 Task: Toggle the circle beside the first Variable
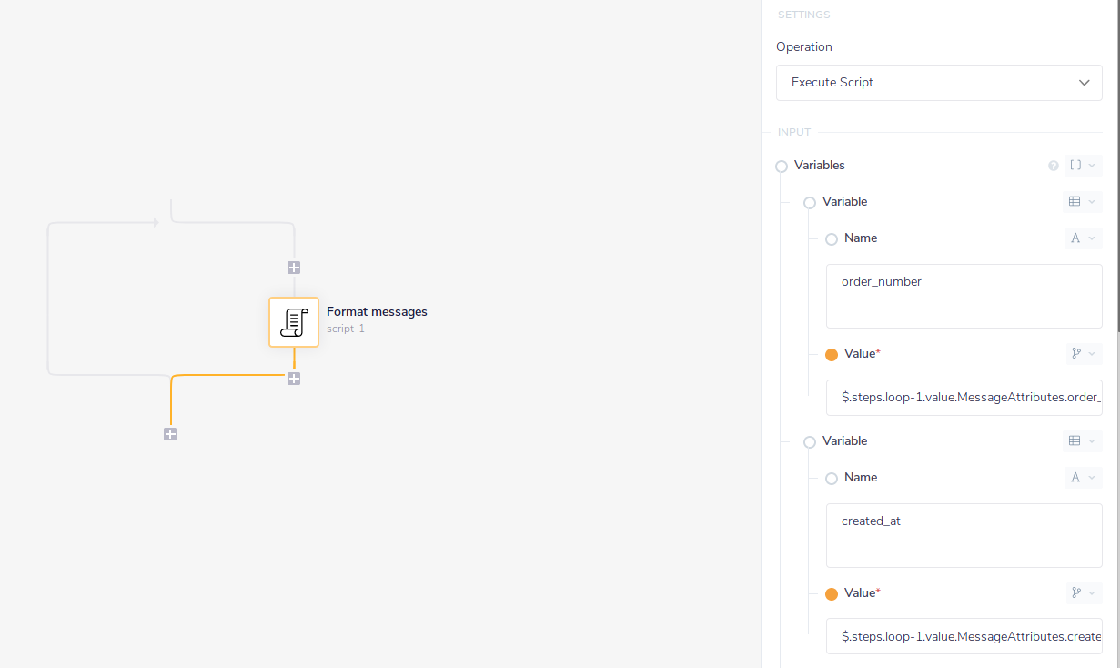(810, 203)
